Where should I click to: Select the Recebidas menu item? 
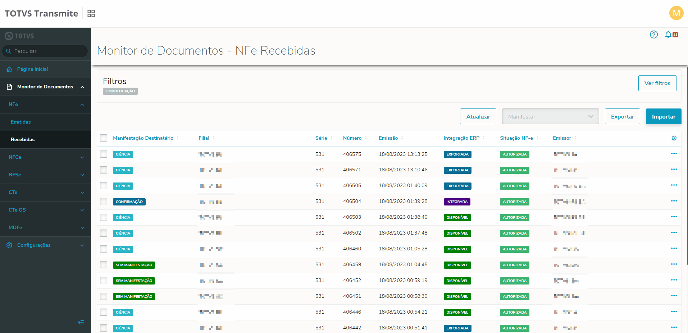(23, 140)
